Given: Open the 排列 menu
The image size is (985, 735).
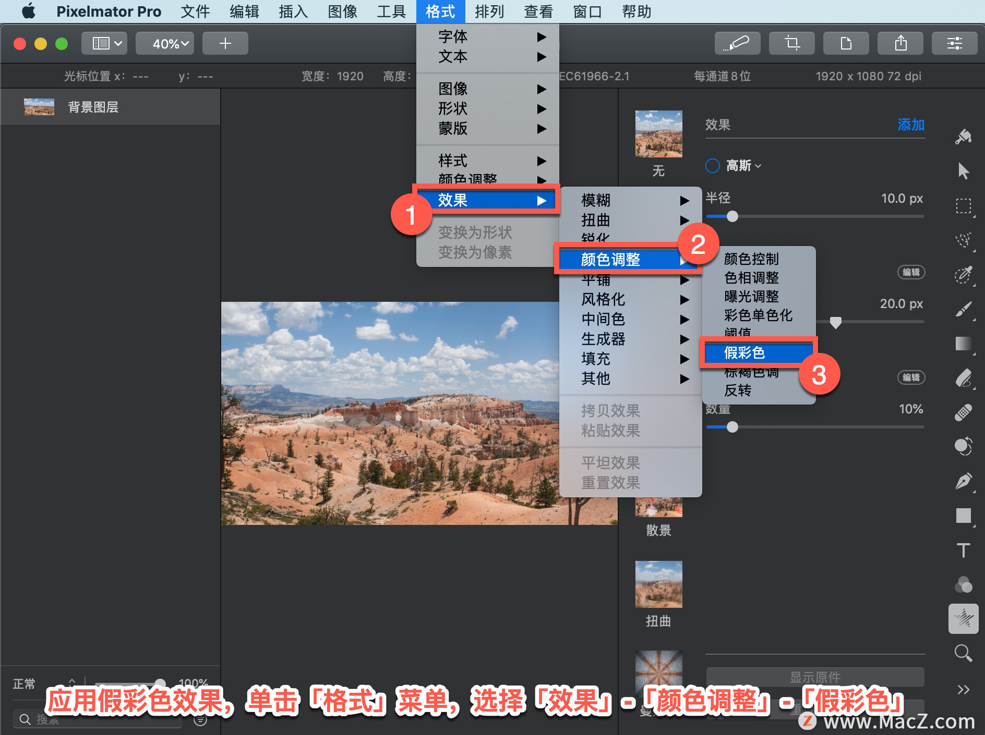Looking at the screenshot, I should pyautogui.click(x=489, y=11).
